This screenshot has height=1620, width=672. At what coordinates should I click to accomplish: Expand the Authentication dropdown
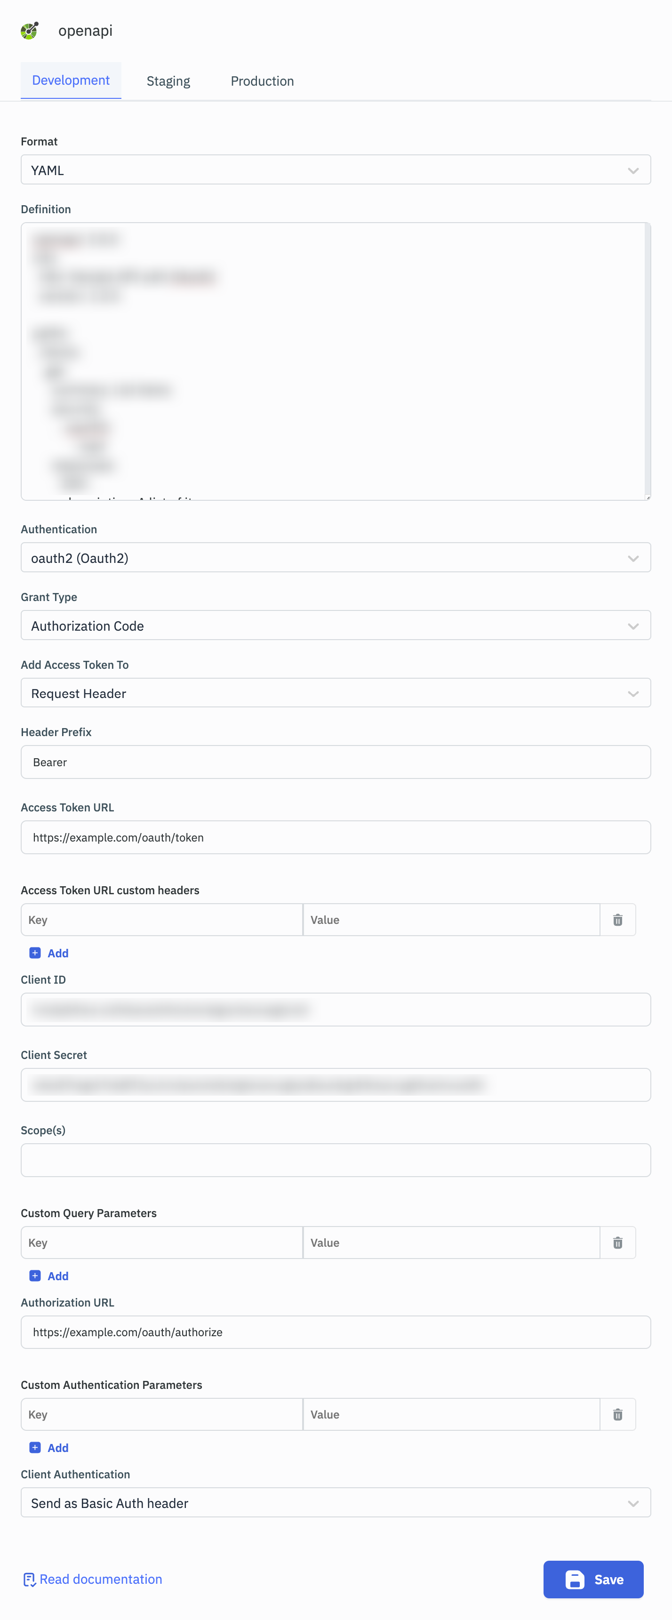click(336, 558)
